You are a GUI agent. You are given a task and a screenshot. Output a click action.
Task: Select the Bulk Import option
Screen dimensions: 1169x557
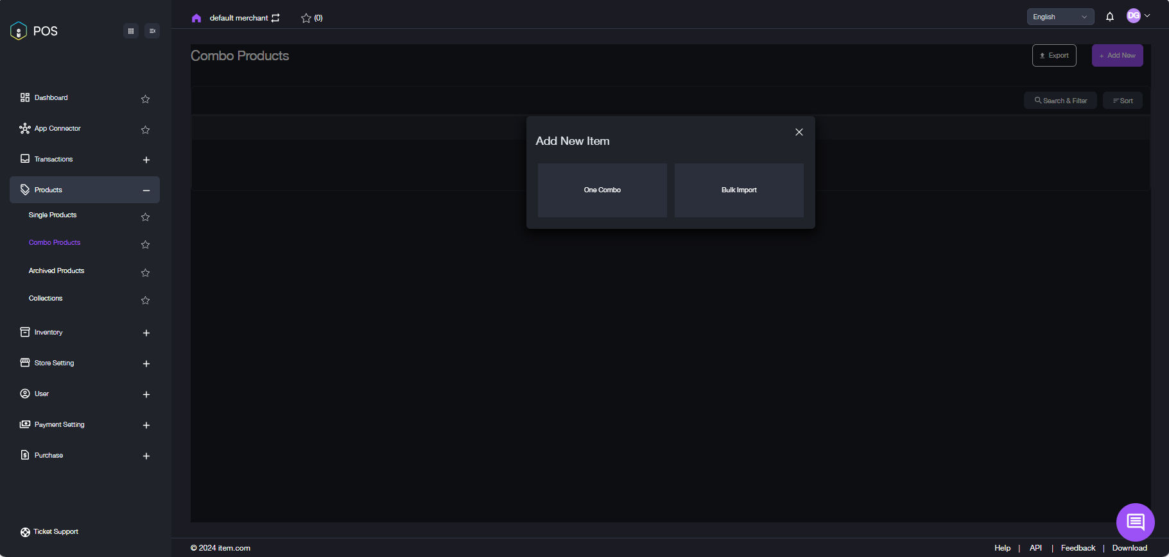[739, 190]
